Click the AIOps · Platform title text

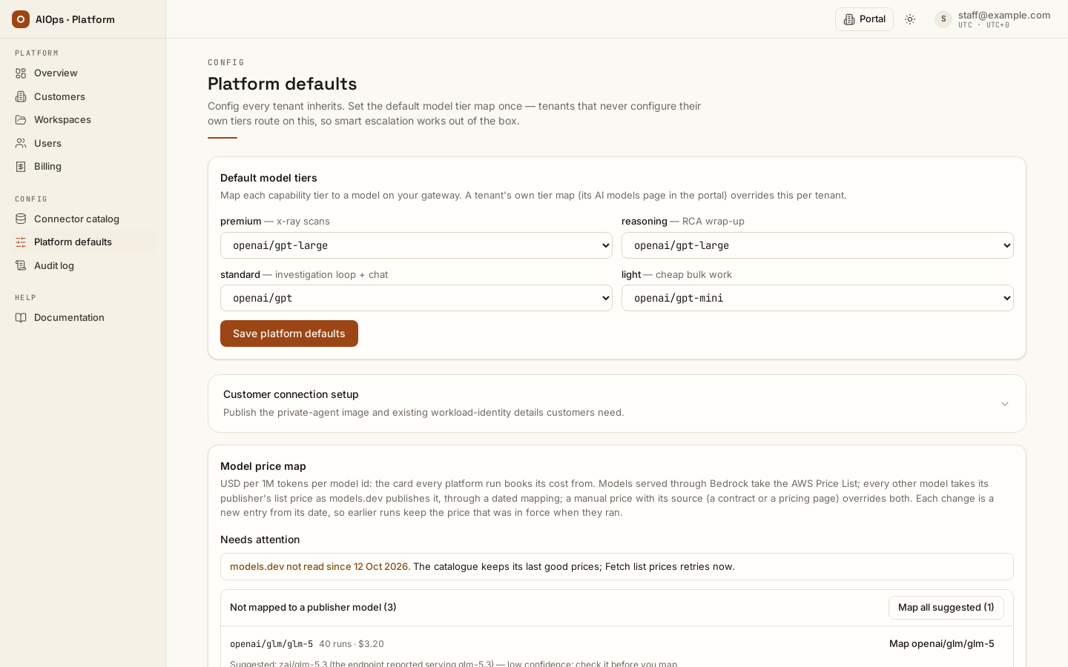[x=75, y=19]
